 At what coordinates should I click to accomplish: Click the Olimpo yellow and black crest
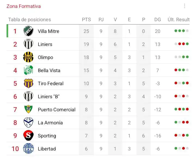[28, 57]
